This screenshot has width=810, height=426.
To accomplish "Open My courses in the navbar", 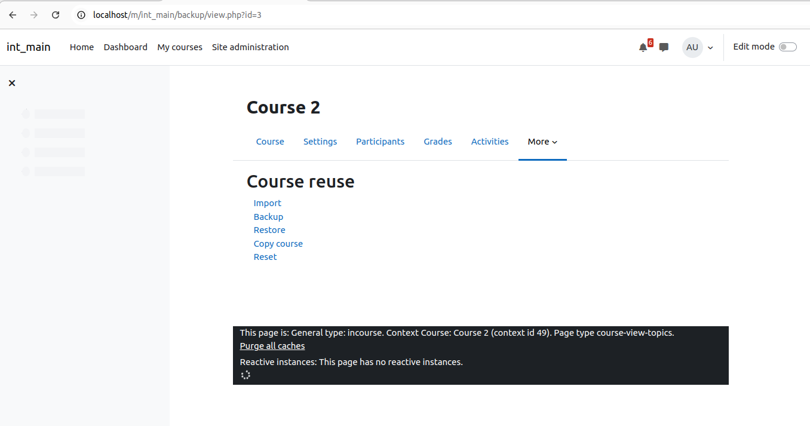I will 180,47.
